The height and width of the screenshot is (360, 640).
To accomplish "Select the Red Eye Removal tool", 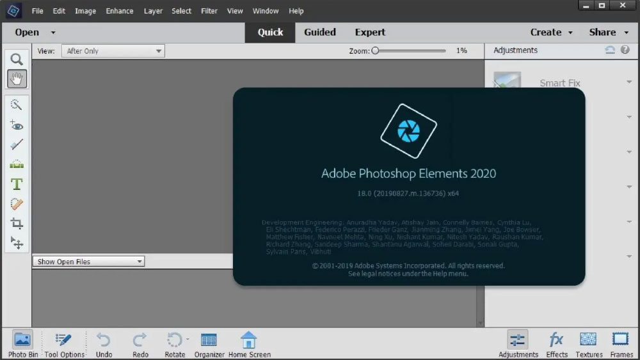I will (17, 125).
